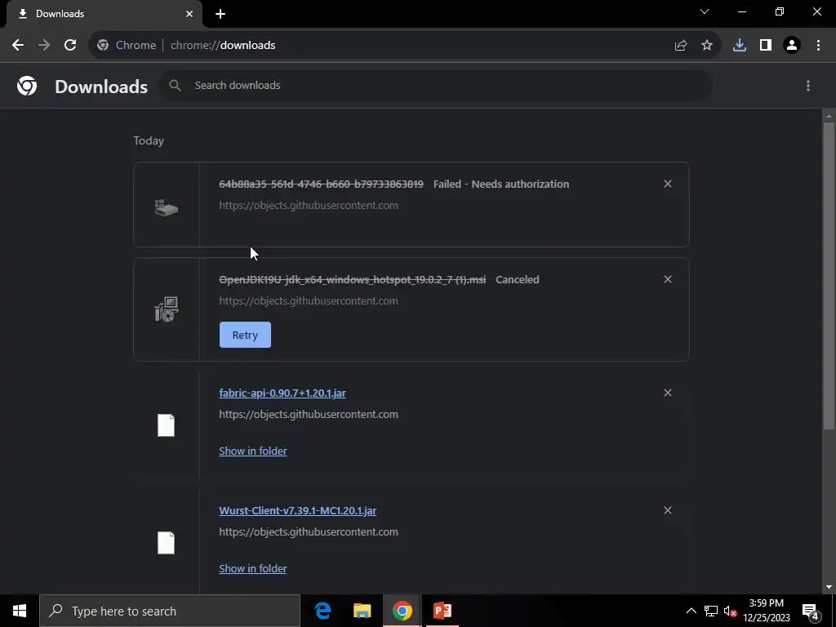Open the tab search chevron in title bar
Image resolution: width=836 pixels, height=627 pixels.
pyautogui.click(x=705, y=11)
